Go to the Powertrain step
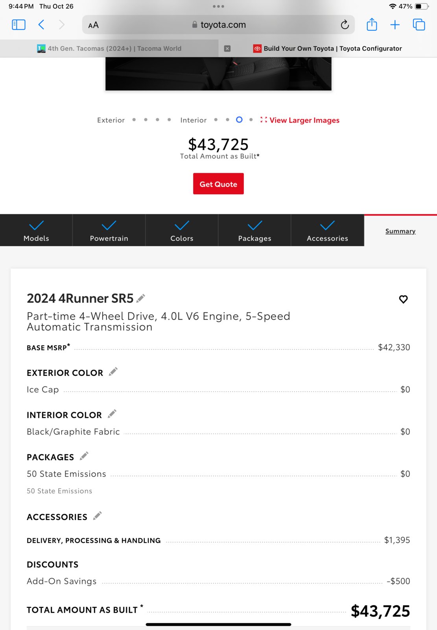437x630 pixels. click(109, 230)
